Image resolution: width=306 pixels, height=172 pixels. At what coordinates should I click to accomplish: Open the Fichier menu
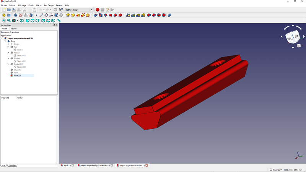(4, 5)
